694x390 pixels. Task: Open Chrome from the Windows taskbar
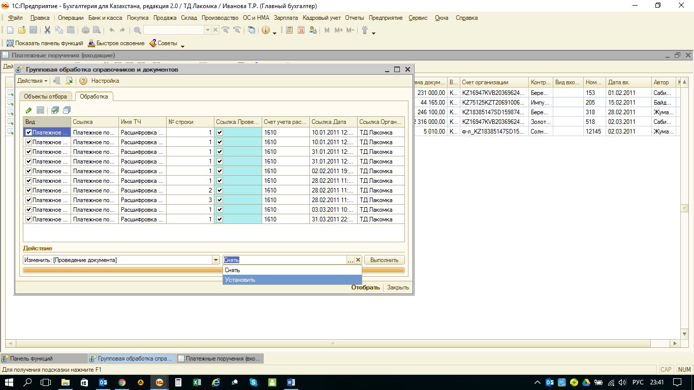click(x=122, y=382)
